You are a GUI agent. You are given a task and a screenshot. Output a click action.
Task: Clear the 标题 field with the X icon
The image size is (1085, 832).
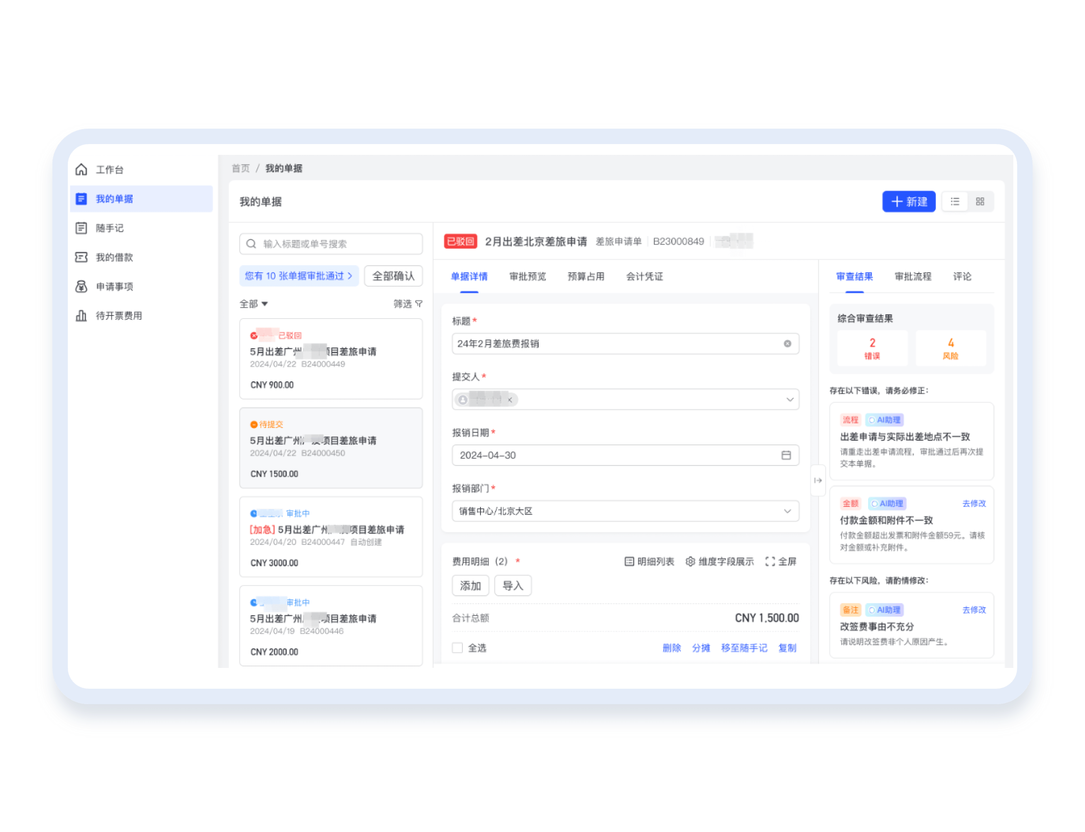coord(787,344)
